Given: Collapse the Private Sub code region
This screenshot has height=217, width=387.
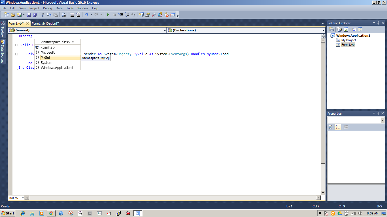Looking at the screenshot, I should 16,54.
